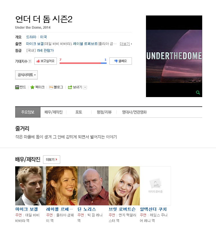The height and width of the screenshot is (231, 216).
Task: Click the 기대지수 question mark help icon
Action: pyautogui.click(x=30, y=61)
